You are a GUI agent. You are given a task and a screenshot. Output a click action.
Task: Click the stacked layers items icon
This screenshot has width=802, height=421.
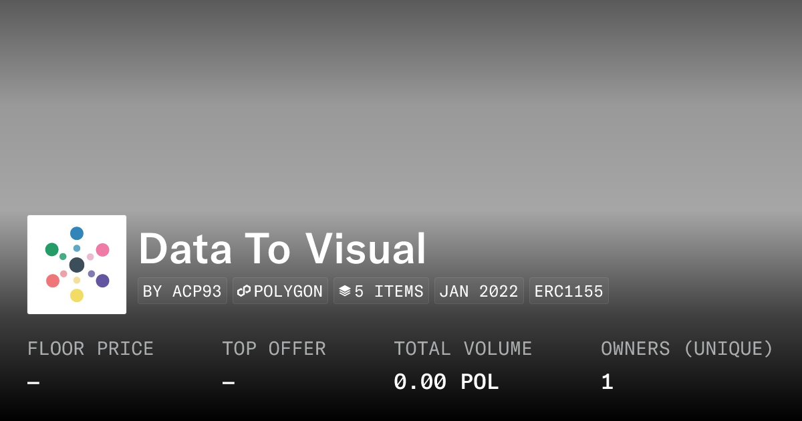click(x=345, y=291)
